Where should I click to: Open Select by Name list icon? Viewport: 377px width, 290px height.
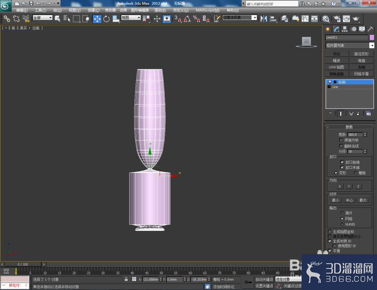tap(67, 18)
